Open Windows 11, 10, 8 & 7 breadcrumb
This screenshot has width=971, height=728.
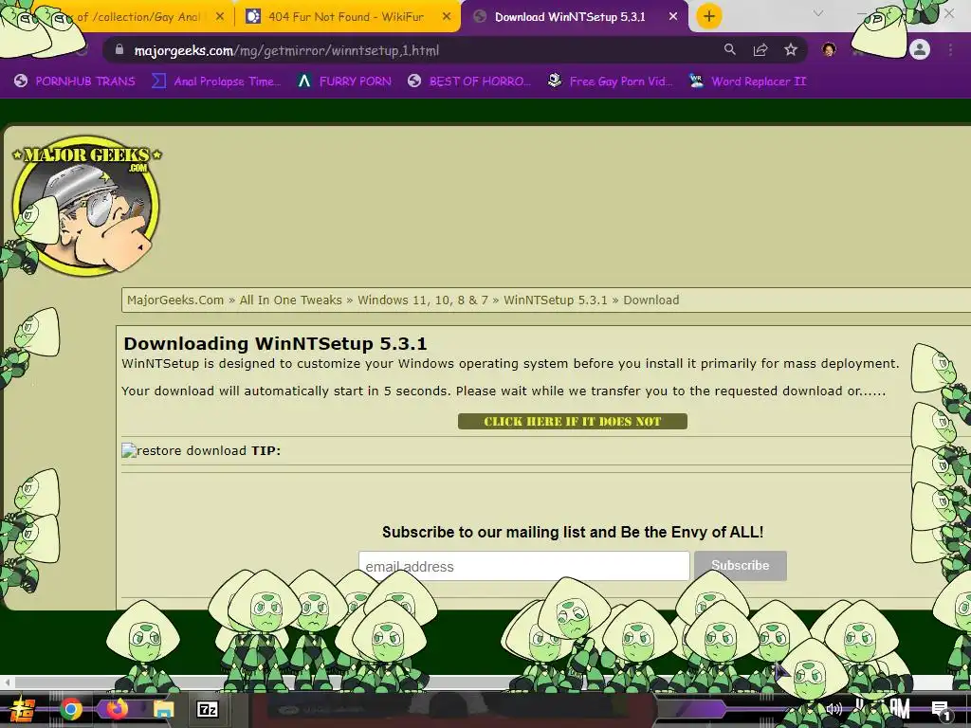coord(422,300)
